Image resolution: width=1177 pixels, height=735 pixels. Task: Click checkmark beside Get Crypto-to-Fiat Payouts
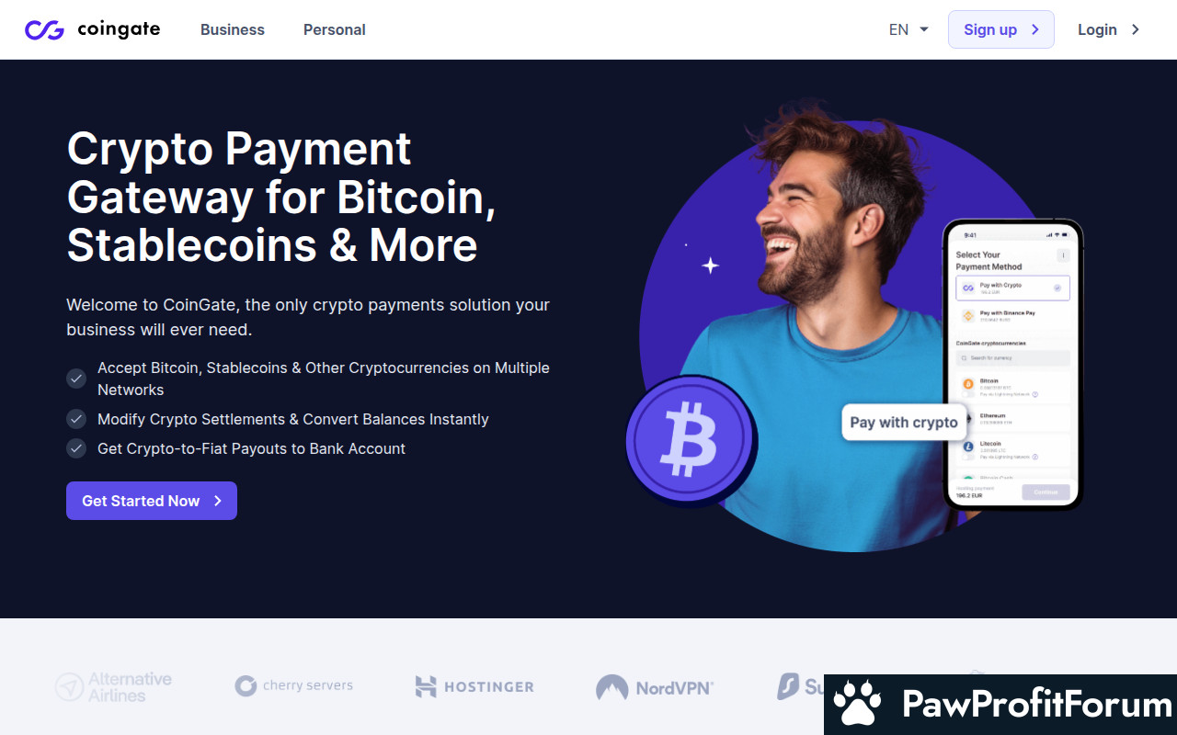coord(76,448)
